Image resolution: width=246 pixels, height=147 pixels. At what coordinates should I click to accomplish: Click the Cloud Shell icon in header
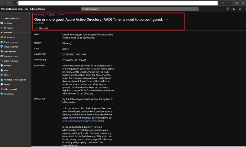(228, 9)
